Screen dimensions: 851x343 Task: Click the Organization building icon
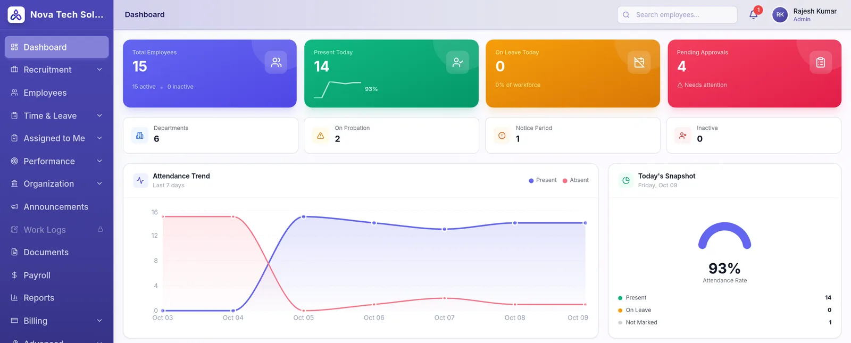14,183
